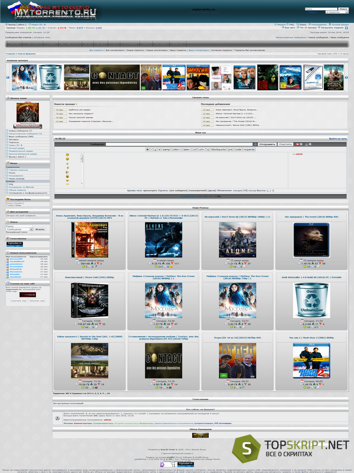Click the forum status icon in Кто сейчас на форуме
This screenshot has height=473, width=354.
[57, 418]
